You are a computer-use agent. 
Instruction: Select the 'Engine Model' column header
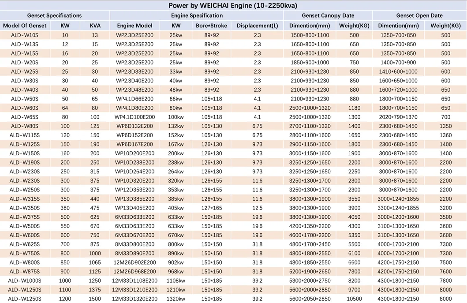click(x=134, y=26)
